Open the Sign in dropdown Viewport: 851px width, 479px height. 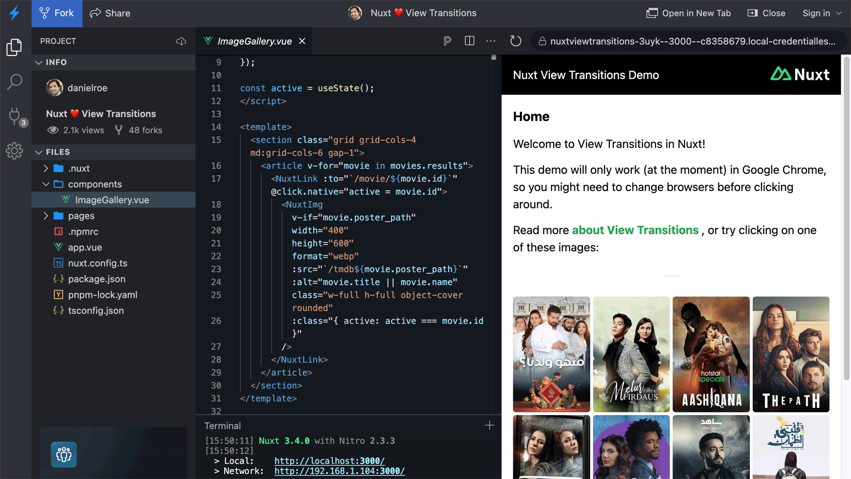pos(822,13)
